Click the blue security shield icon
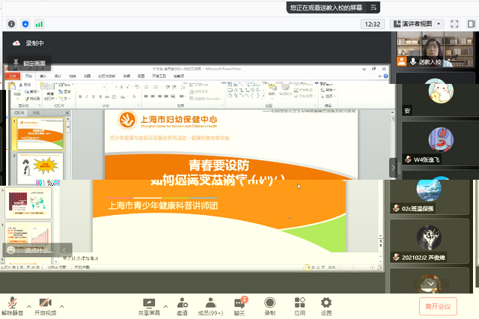The image size is (479, 319). coord(25,24)
